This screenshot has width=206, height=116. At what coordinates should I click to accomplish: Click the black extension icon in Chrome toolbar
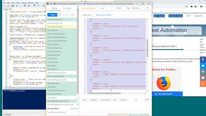tap(192, 6)
